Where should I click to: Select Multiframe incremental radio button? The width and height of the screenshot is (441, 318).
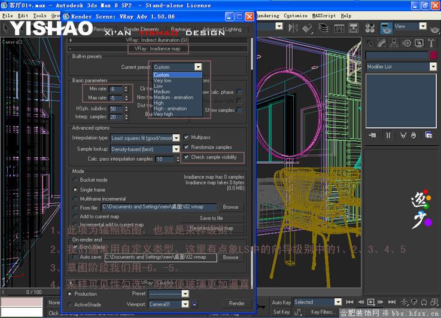(75, 198)
